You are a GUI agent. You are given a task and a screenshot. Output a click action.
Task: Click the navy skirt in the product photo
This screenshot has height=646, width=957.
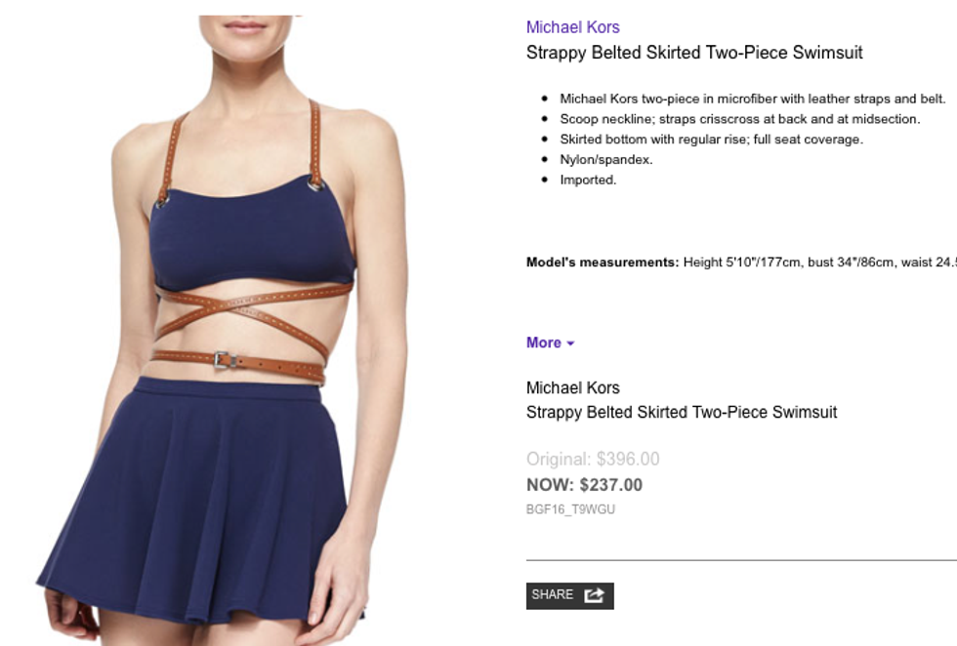pos(201,501)
